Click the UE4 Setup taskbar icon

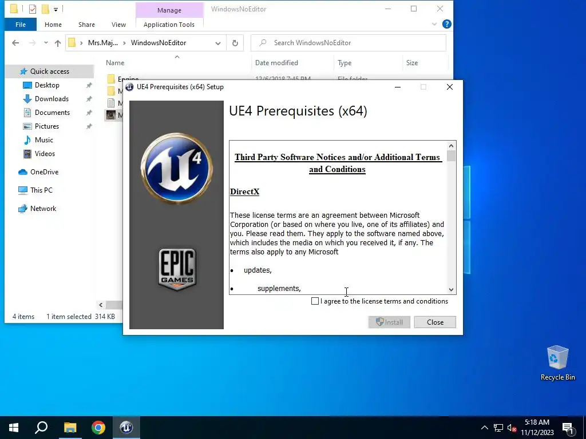[x=126, y=428]
